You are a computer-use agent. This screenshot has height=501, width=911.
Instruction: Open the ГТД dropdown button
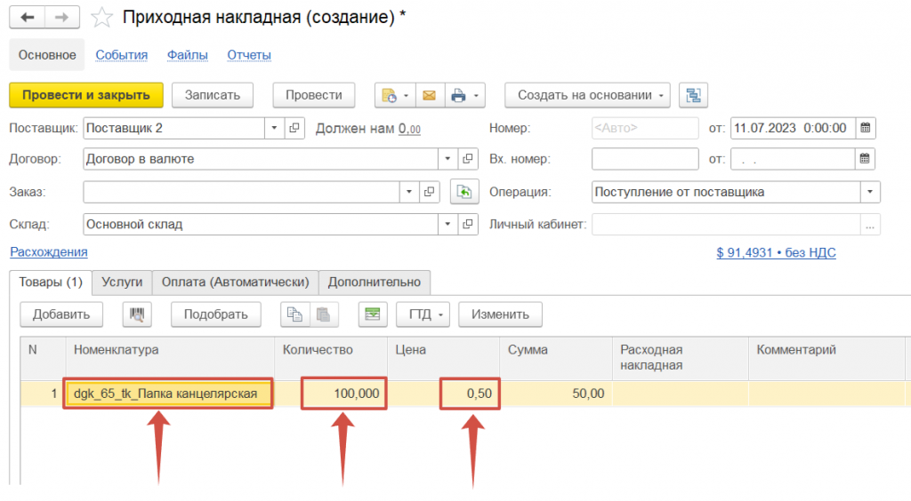coord(428,314)
